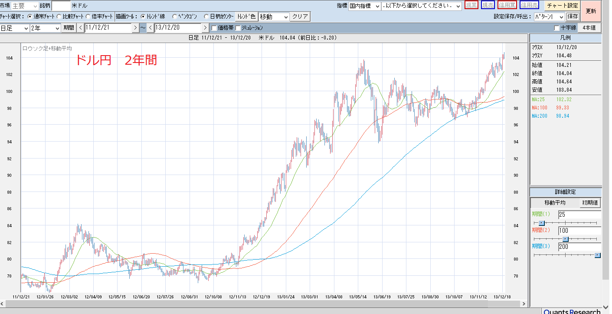Viewport: 612px width, 314px height.
Task: Click the end date field 13/12/20
Action: pos(178,28)
